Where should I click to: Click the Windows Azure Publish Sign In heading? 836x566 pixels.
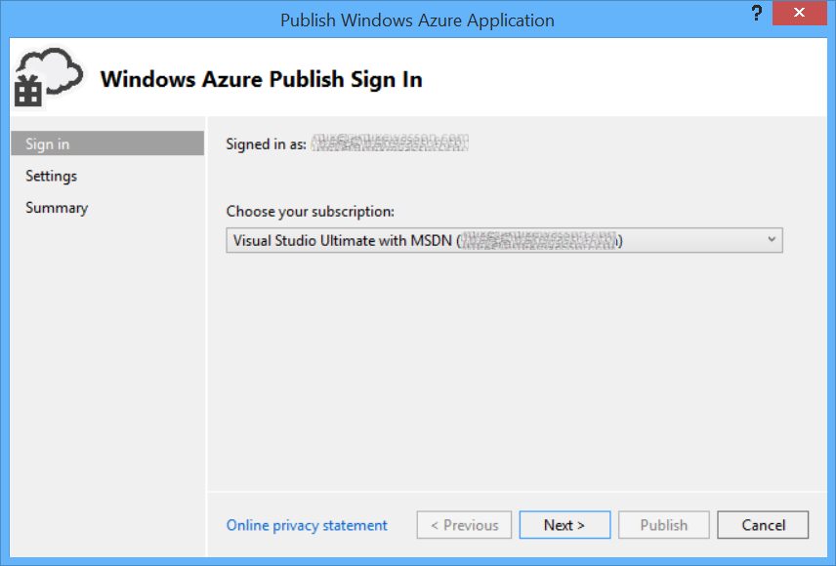tap(260, 79)
